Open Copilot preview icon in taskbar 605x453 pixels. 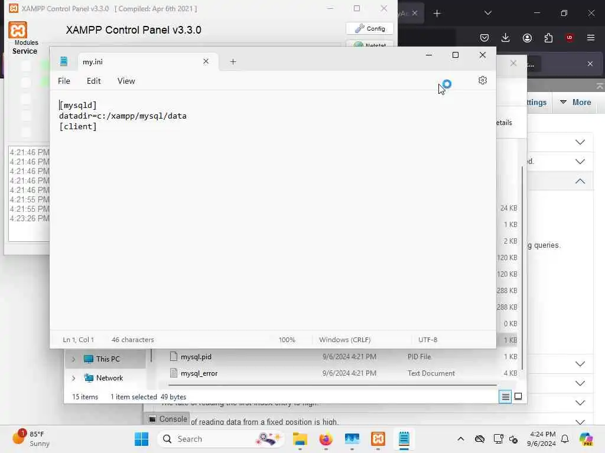586,439
